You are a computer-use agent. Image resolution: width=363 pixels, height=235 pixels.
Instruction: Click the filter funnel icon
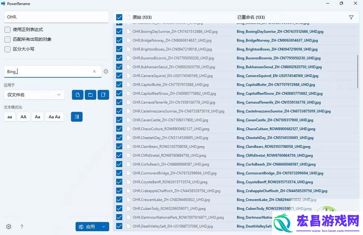[x=351, y=17]
